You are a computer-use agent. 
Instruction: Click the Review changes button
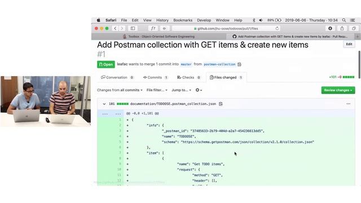coord(338,90)
